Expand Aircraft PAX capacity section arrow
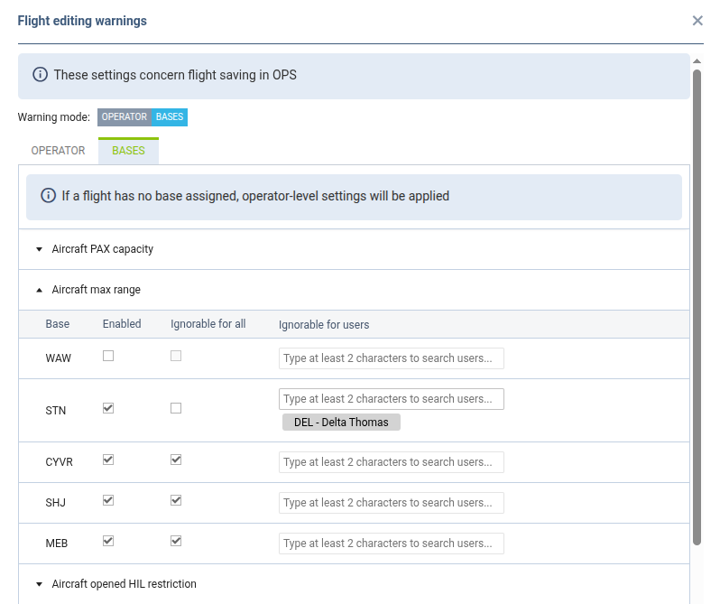This screenshot has width=720, height=604. 39,249
